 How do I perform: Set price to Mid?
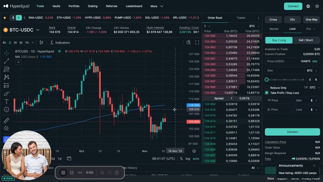click(315, 61)
